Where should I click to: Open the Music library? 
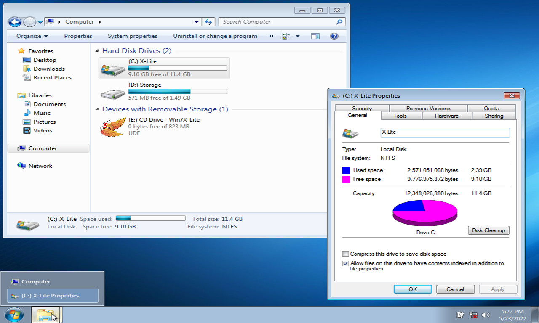42,113
